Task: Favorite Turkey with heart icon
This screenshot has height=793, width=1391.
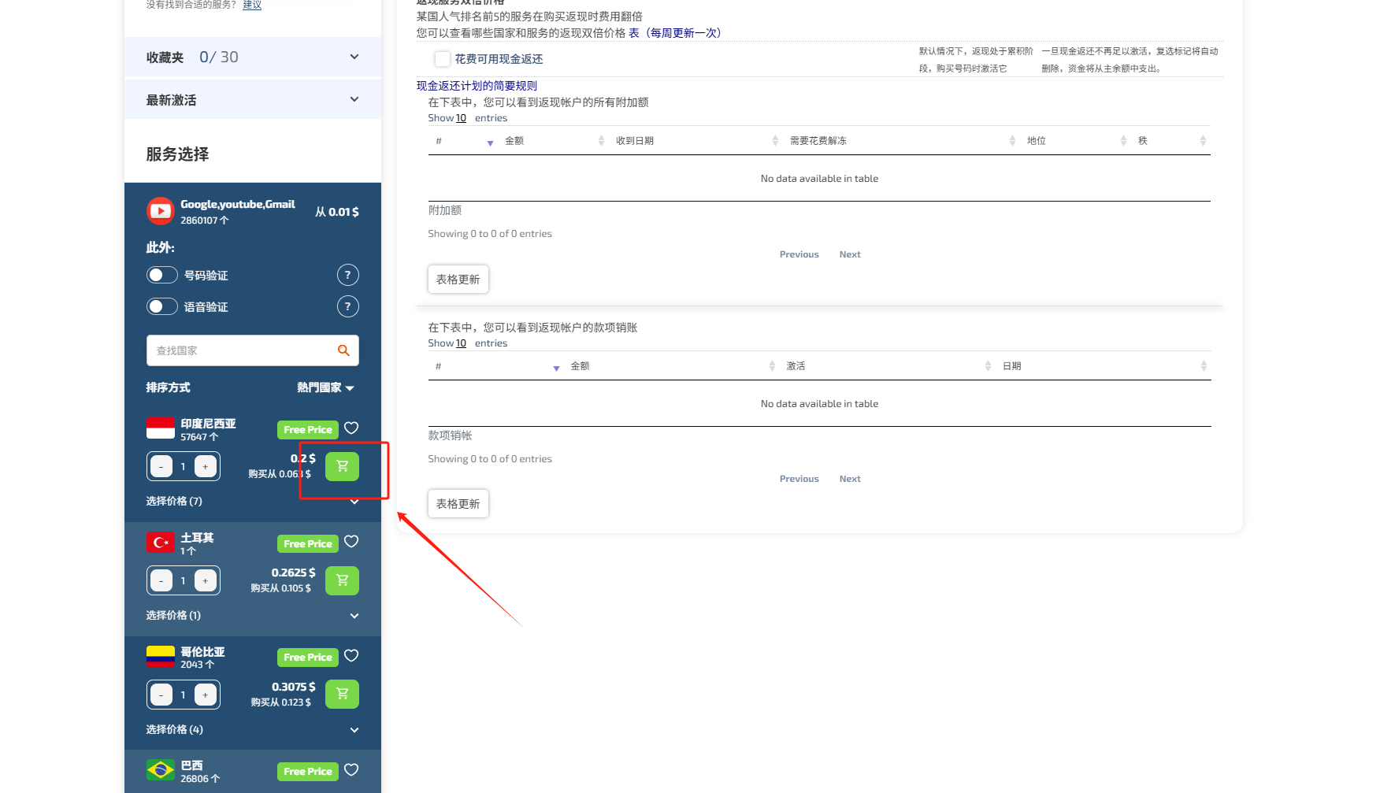Action: click(x=351, y=542)
